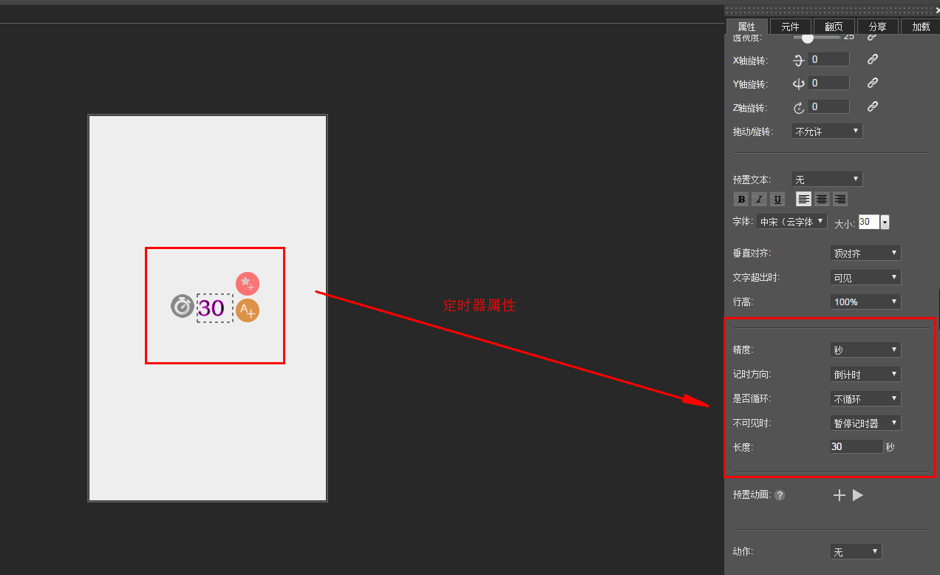
Task: Center align the text
Action: (821, 199)
